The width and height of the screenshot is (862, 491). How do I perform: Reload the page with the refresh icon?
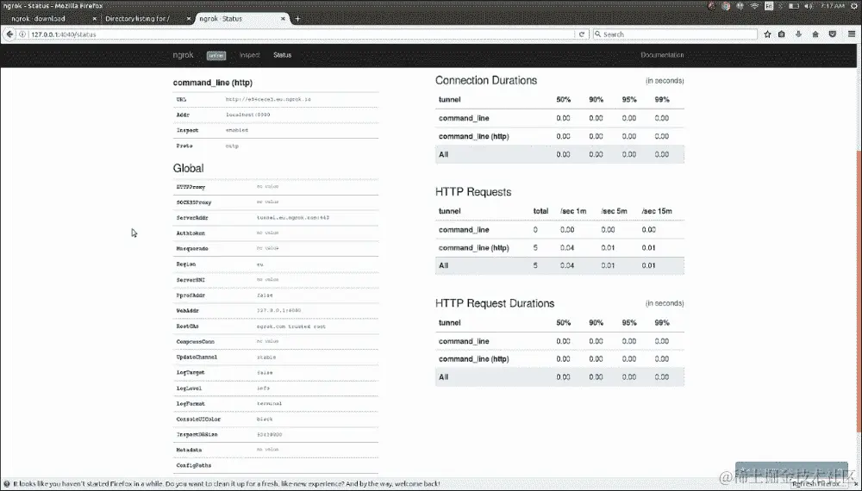[x=582, y=34]
